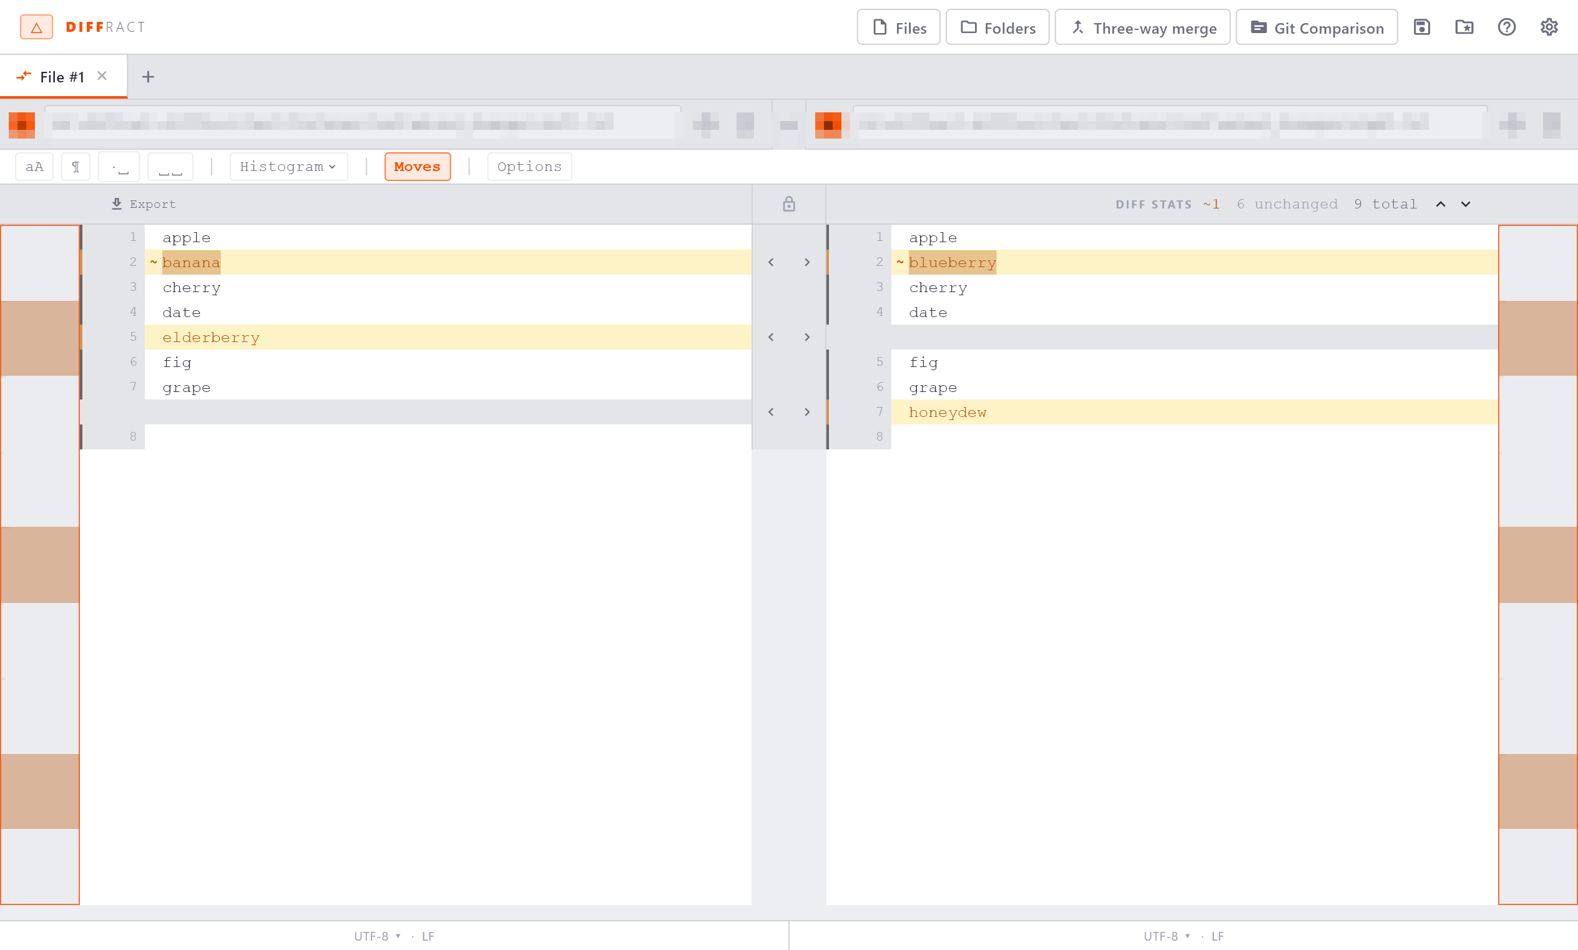This screenshot has height=950, width=1578.
Task: Open the help icon
Action: pos(1506,27)
